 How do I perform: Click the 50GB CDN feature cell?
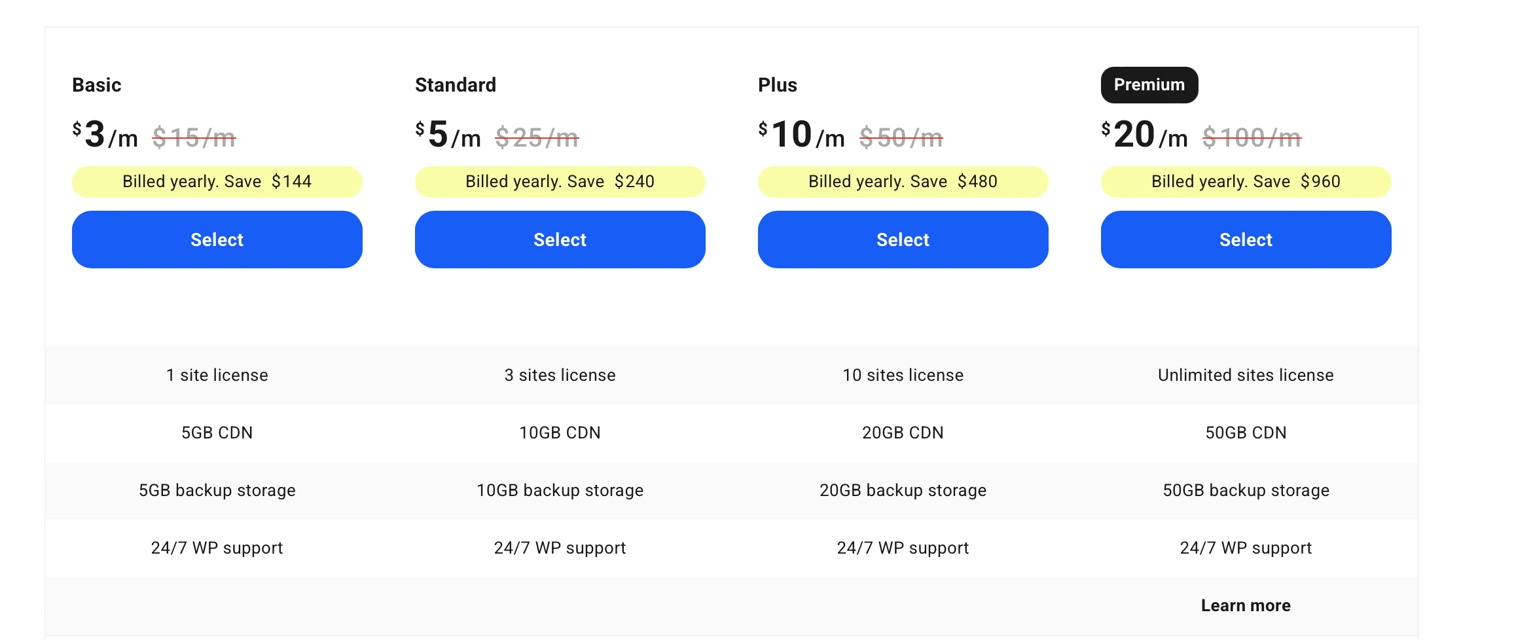1246,433
